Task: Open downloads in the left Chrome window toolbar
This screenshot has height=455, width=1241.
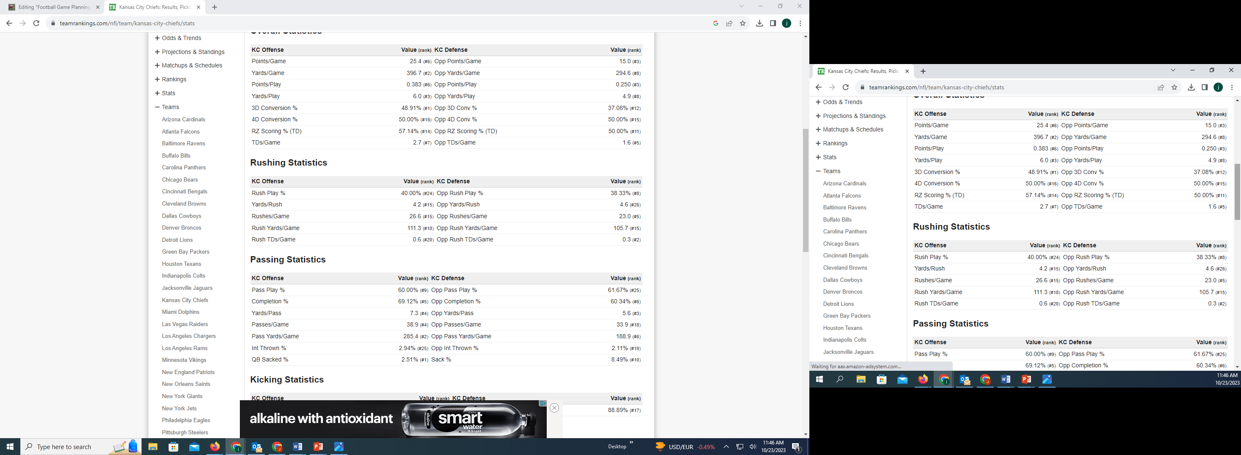Action: [760, 23]
